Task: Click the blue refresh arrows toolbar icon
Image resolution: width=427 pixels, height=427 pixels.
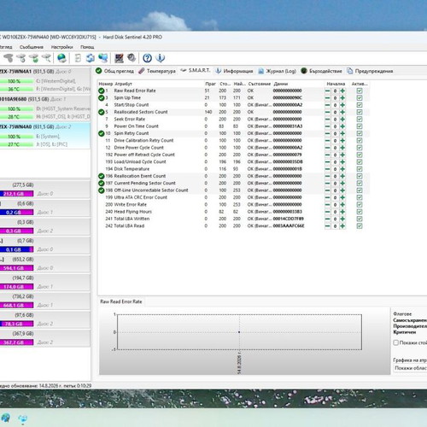Action: (x=91, y=58)
